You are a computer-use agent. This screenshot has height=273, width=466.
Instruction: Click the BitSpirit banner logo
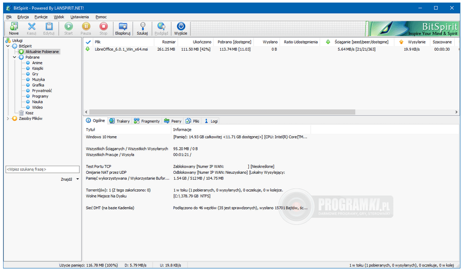click(414, 29)
